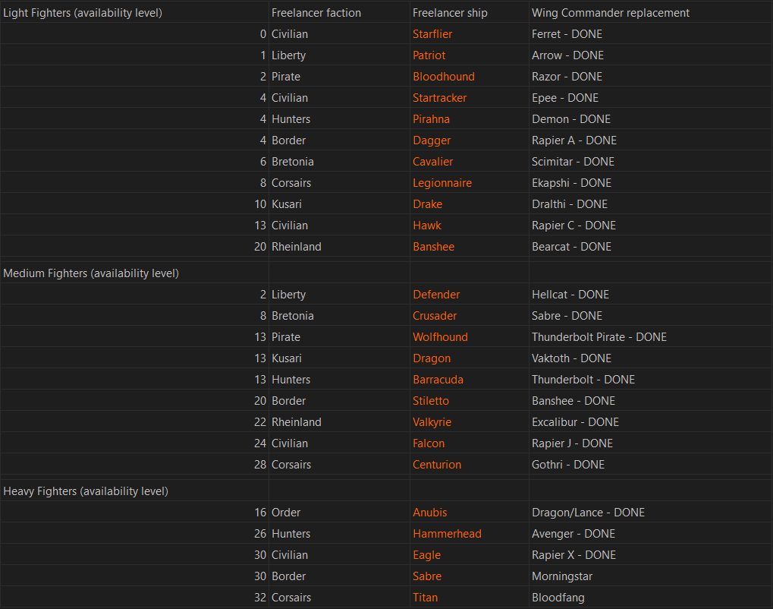Click the Wing Commander replacement header cell
Image resolution: width=773 pixels, height=609 pixels.
tap(611, 13)
